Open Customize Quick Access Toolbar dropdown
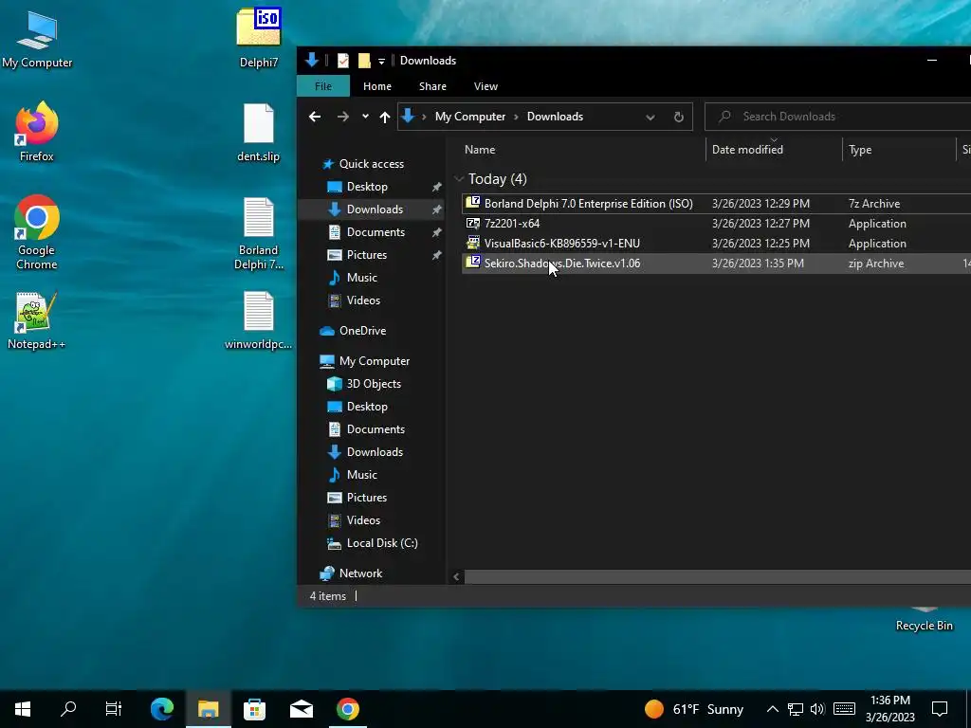971x728 pixels. click(x=381, y=61)
